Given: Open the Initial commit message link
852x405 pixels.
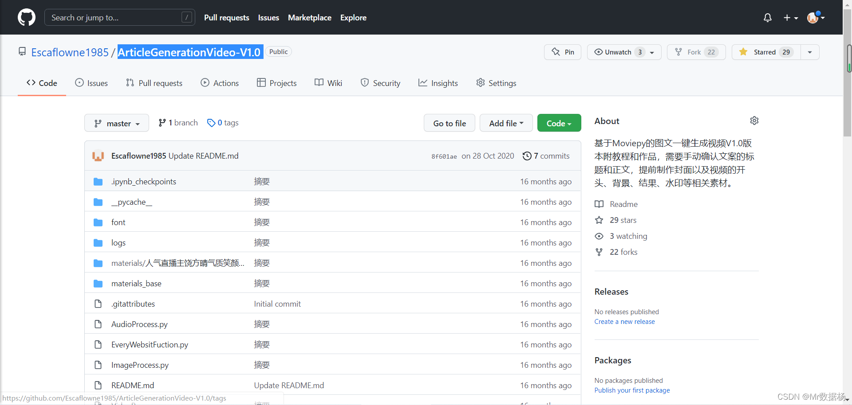Looking at the screenshot, I should [277, 304].
